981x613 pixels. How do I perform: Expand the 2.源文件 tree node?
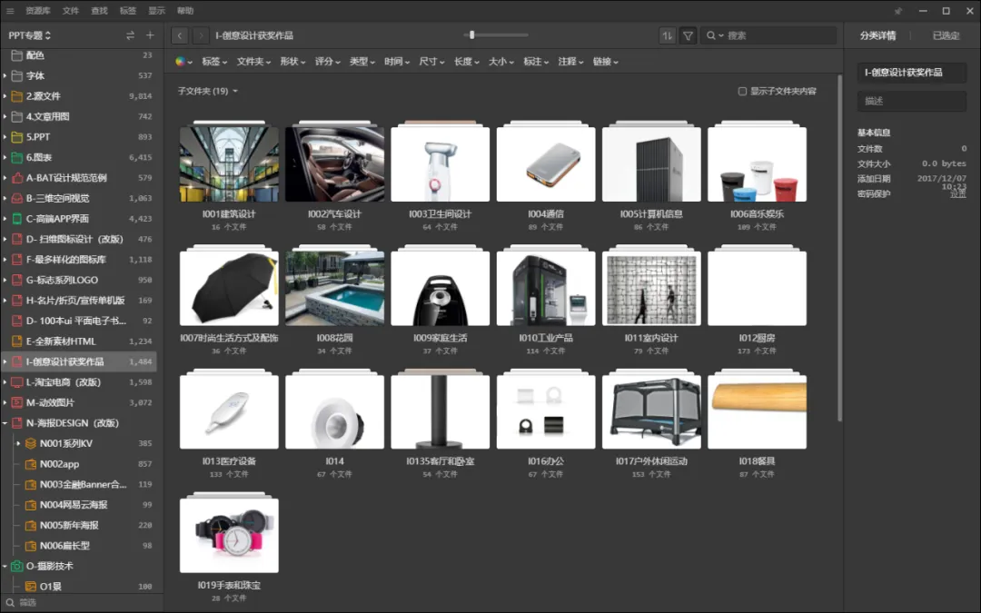pyautogui.click(x=5, y=96)
